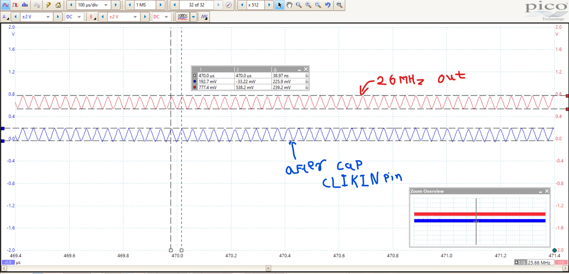Image resolution: width=569 pixels, height=274 pixels.
Task: Open Channel B options button
Action: tap(92, 17)
